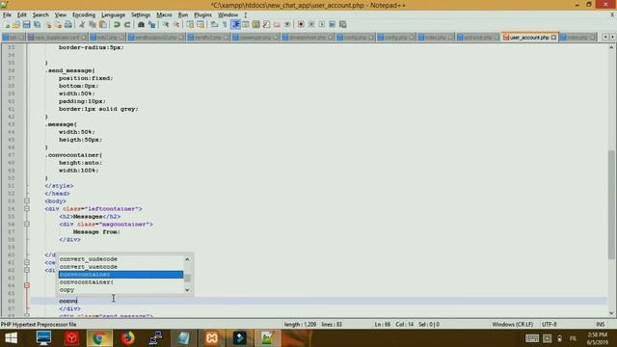
Task: Open Google Chrome from the taskbar
Action: click(99, 338)
